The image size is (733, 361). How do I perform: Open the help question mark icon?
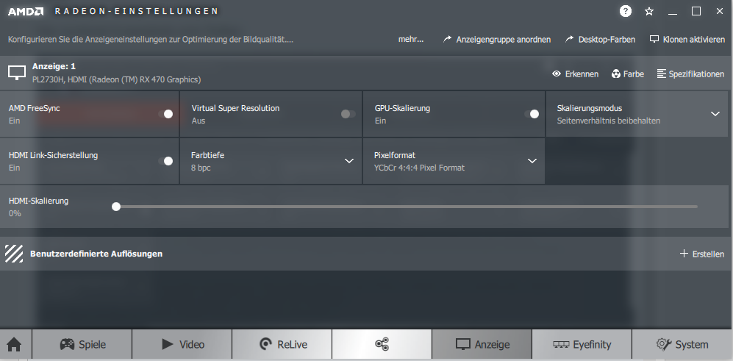point(626,11)
